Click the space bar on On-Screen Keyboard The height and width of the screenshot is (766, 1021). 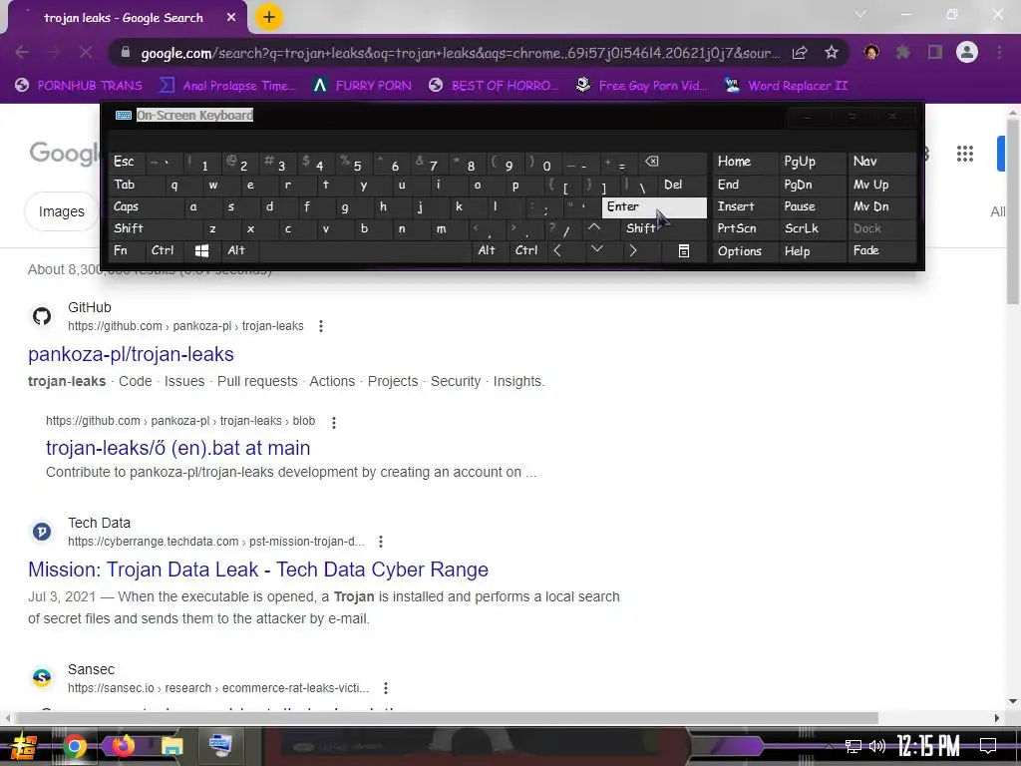coord(365,250)
